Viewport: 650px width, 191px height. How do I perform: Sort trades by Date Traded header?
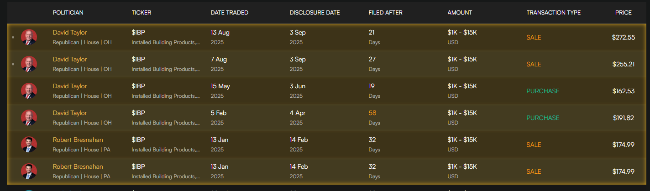click(229, 13)
